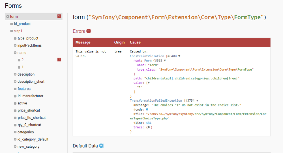Select id_manufacturer in the tree
This screenshot has width=283, height=153.
(31, 96)
